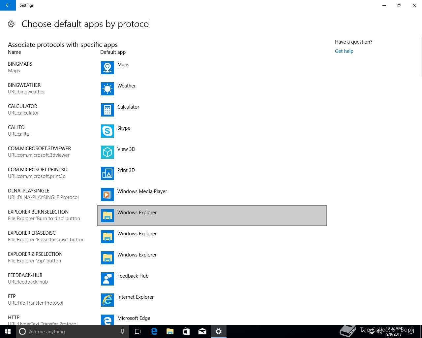Change default app labeled Skype

point(212,131)
